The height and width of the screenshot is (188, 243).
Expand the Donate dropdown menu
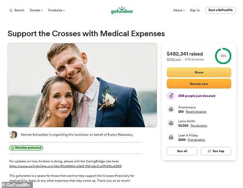tap(36, 10)
